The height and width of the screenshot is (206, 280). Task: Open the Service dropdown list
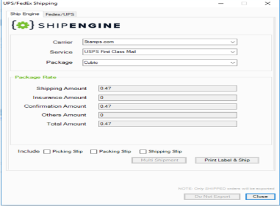point(160,52)
